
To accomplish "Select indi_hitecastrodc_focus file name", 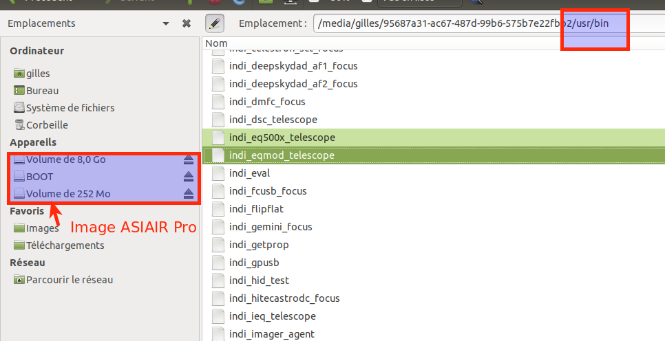I will tap(284, 298).
